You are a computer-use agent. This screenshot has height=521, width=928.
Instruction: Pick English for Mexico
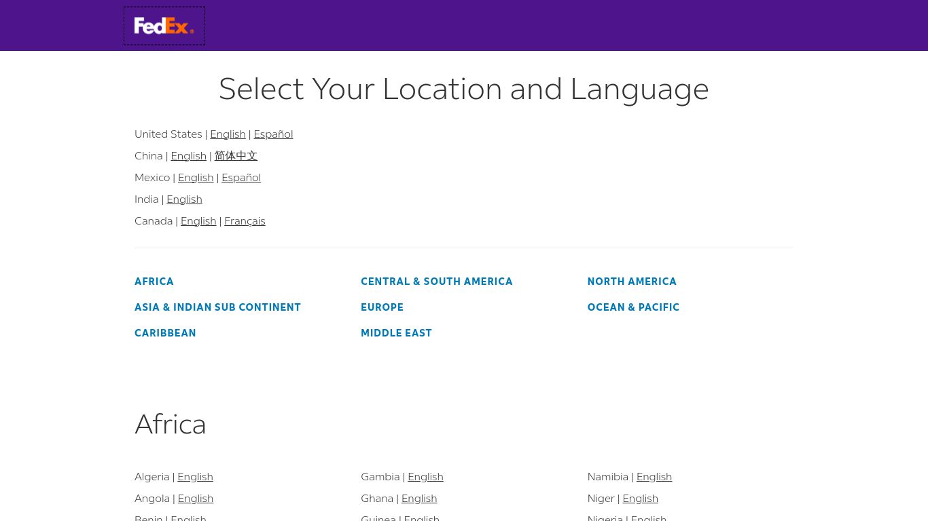[196, 178]
